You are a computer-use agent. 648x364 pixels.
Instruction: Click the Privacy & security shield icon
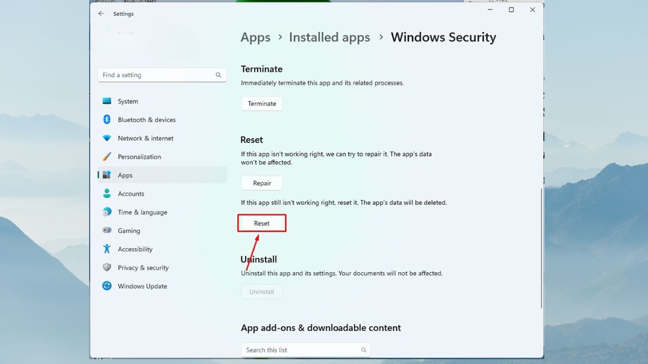click(x=107, y=267)
